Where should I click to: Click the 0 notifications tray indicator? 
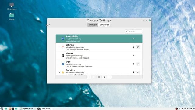tap(179, 109)
